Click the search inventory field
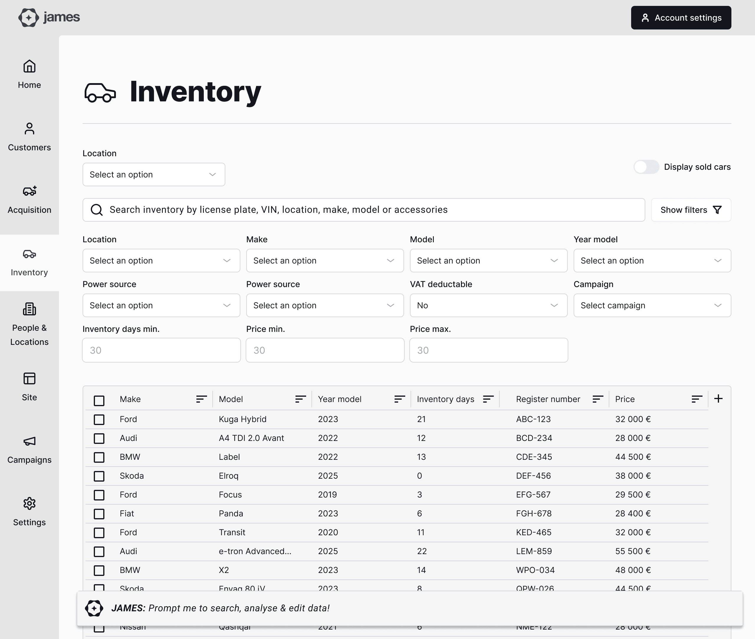Screen dimensions: 755x639 364,210
